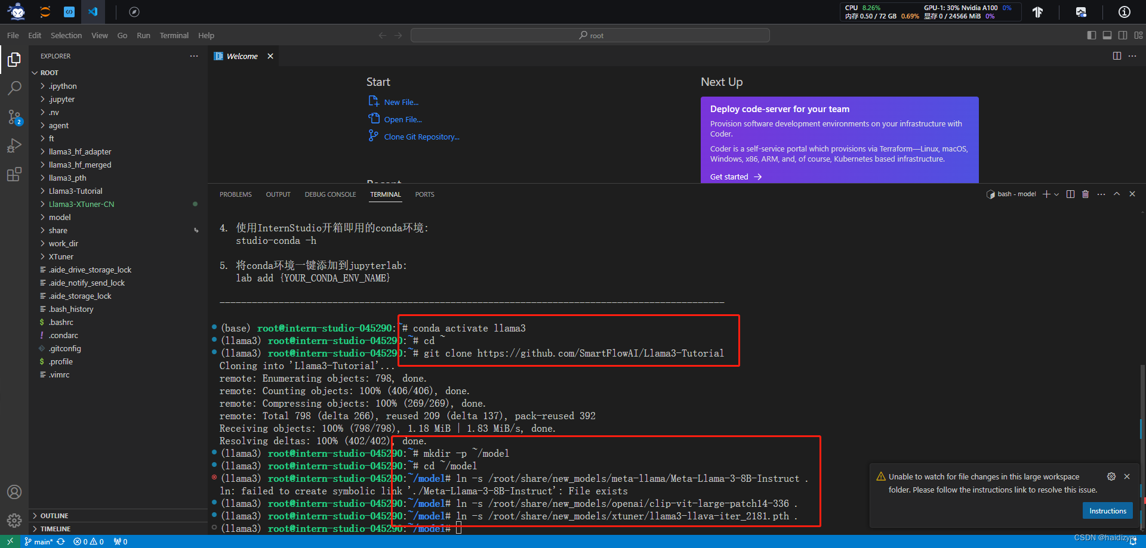Synchronize changes icon in status bar

(x=61, y=541)
